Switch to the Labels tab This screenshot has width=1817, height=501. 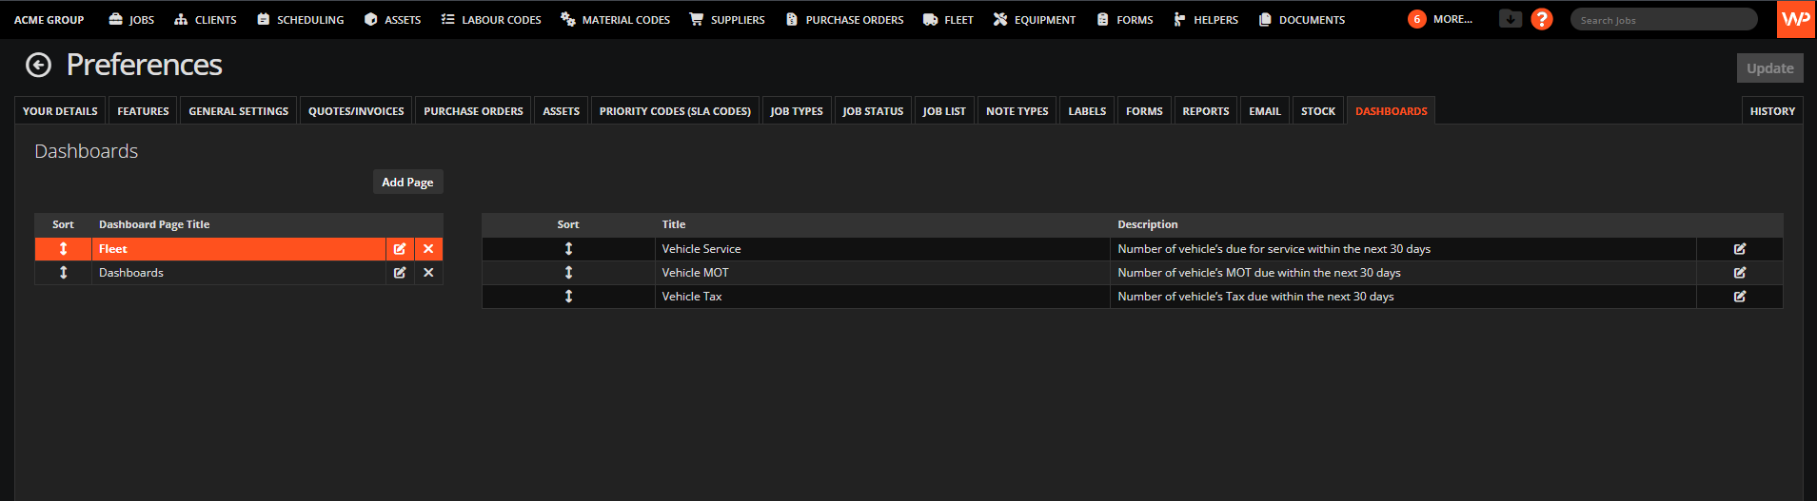[1087, 110]
